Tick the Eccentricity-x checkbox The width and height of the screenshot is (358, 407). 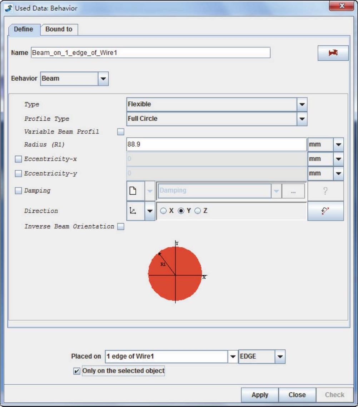[18, 159]
